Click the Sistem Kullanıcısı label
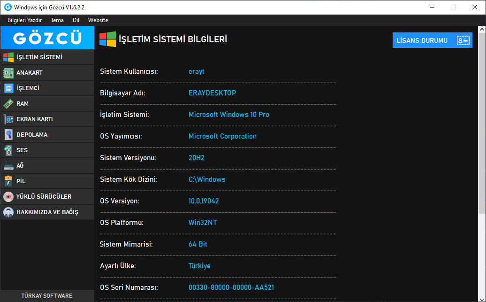486x302 pixels. click(x=129, y=71)
